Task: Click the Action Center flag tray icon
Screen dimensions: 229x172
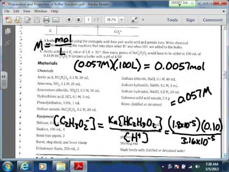Action: pyautogui.click(x=177, y=167)
